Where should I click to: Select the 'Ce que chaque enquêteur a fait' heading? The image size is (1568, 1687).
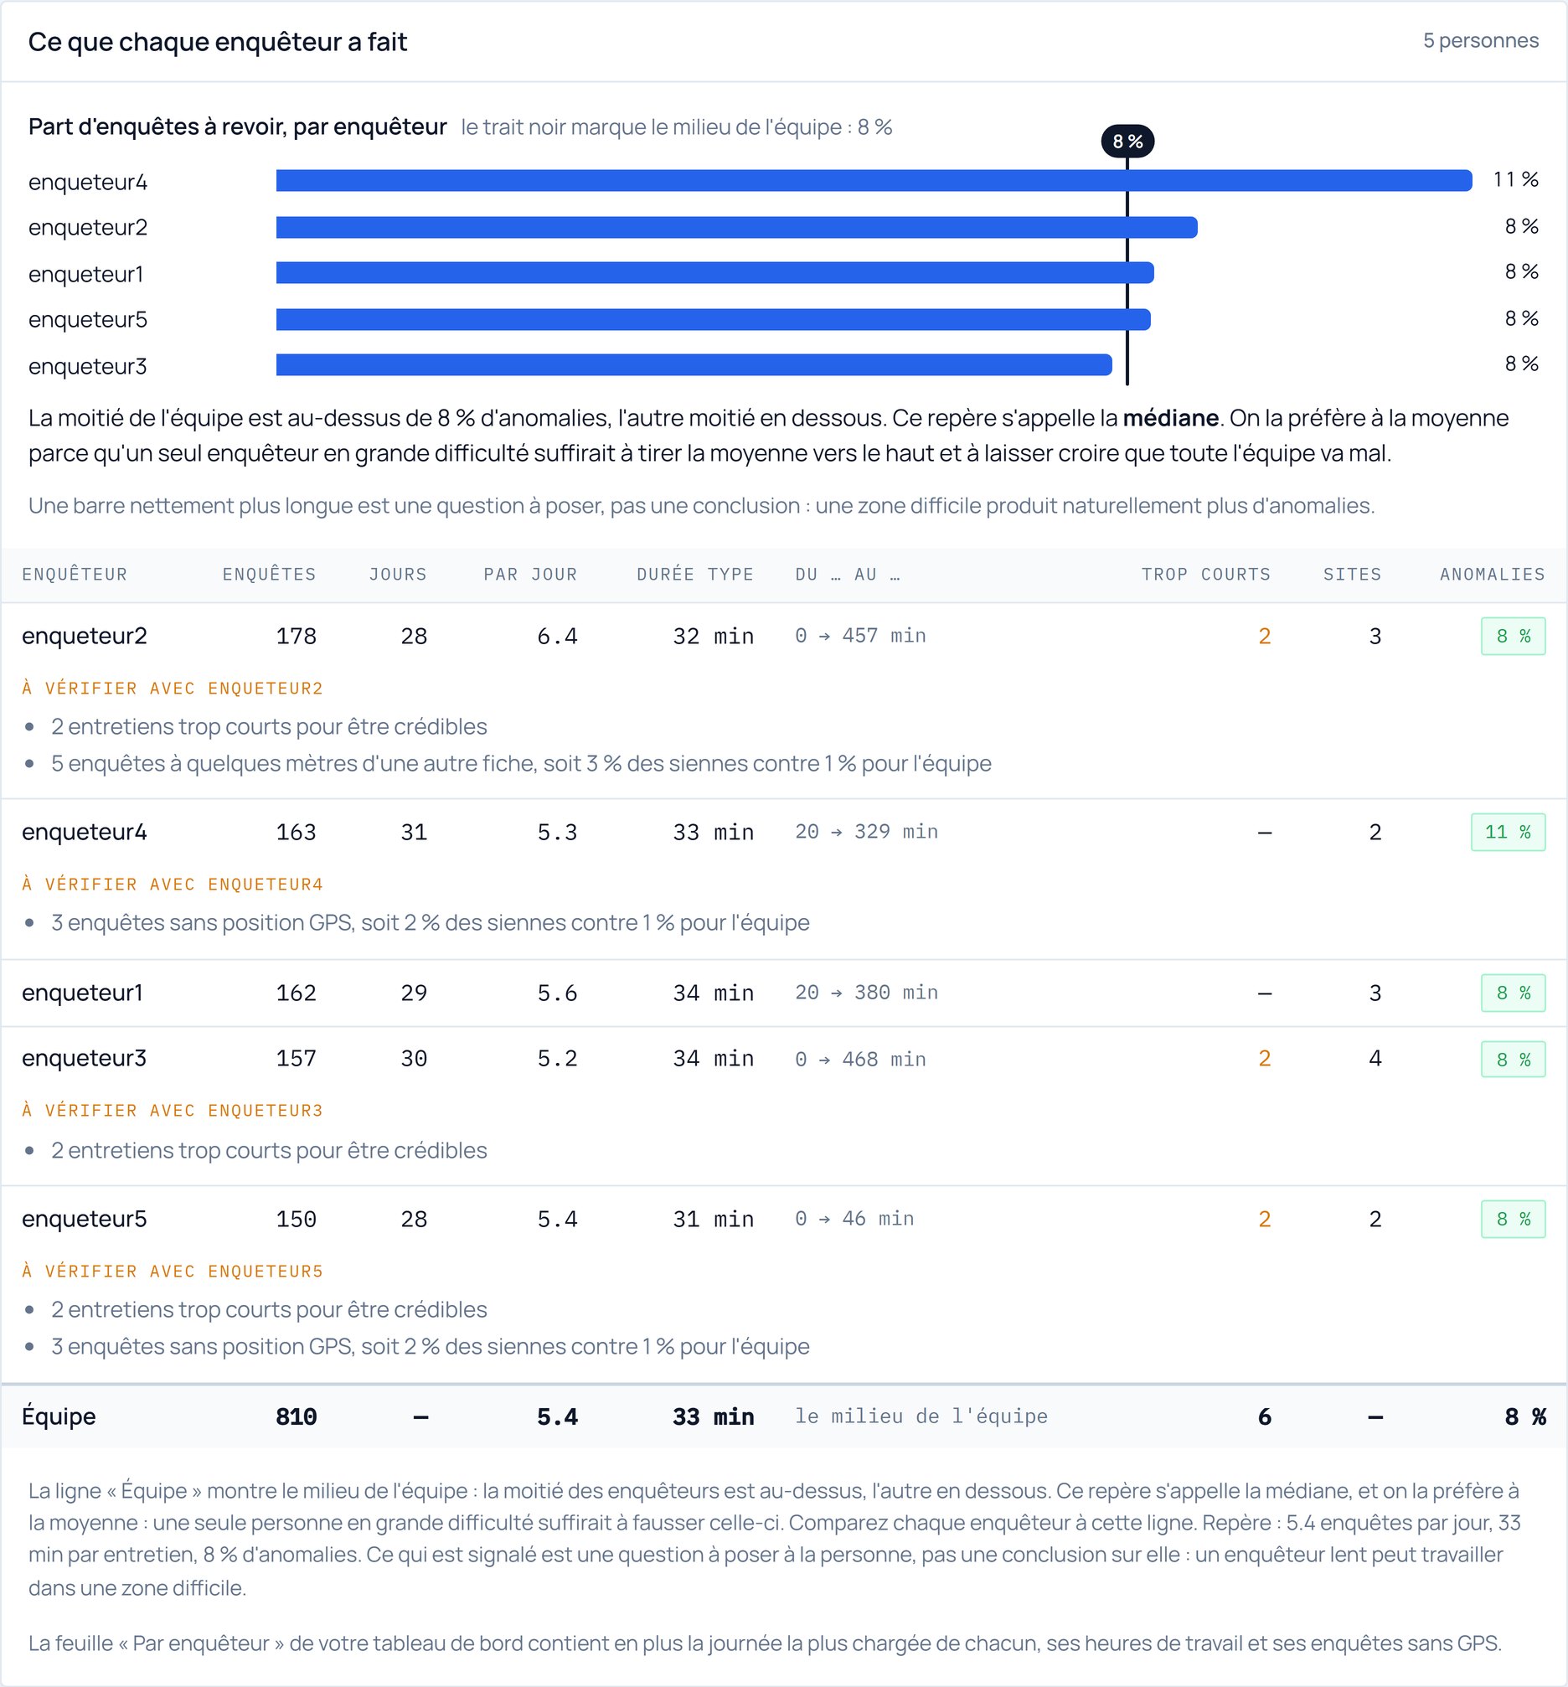217,42
